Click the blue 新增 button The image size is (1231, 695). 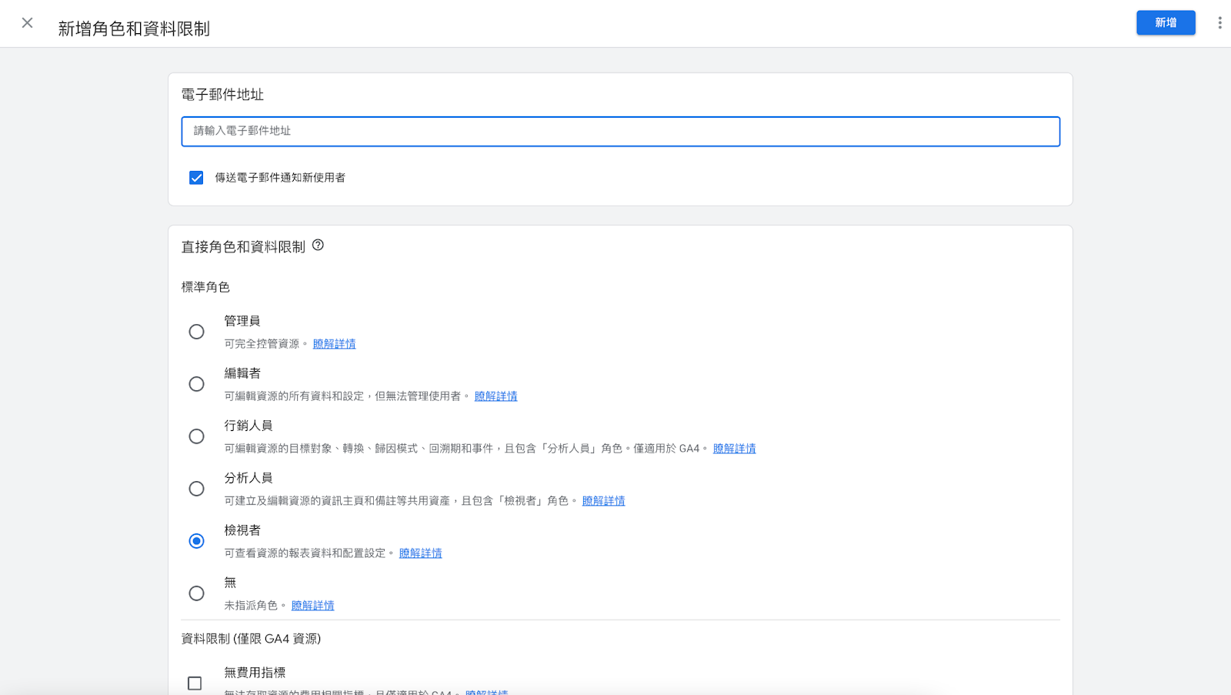click(x=1166, y=23)
